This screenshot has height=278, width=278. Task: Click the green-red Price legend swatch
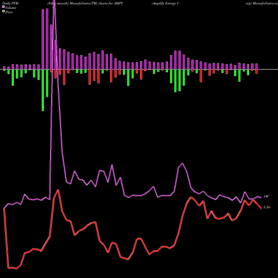(3, 12)
